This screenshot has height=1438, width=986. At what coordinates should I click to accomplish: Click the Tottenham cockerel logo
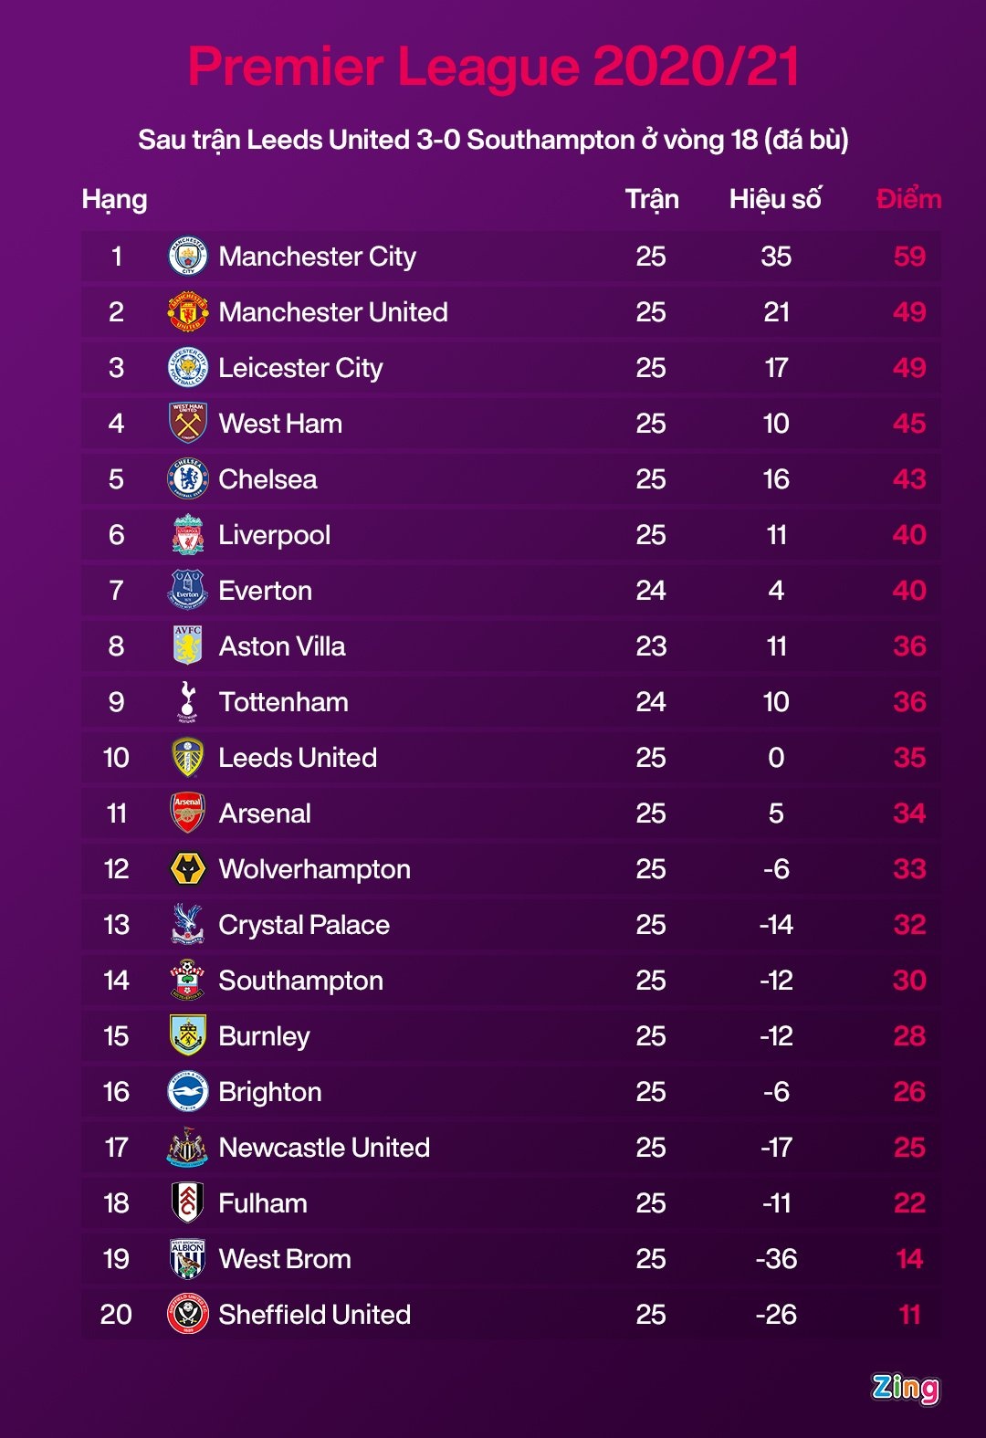[x=188, y=702]
